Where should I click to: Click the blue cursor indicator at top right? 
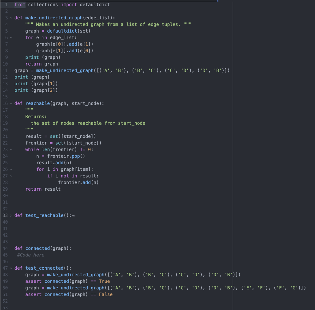(218, 2)
